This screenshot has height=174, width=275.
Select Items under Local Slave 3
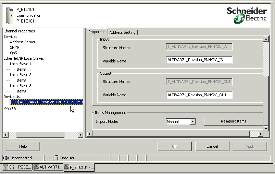[21, 91]
